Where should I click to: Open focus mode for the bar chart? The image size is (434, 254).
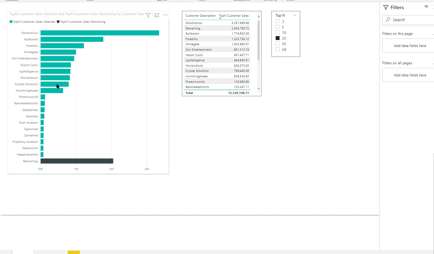click(157, 15)
